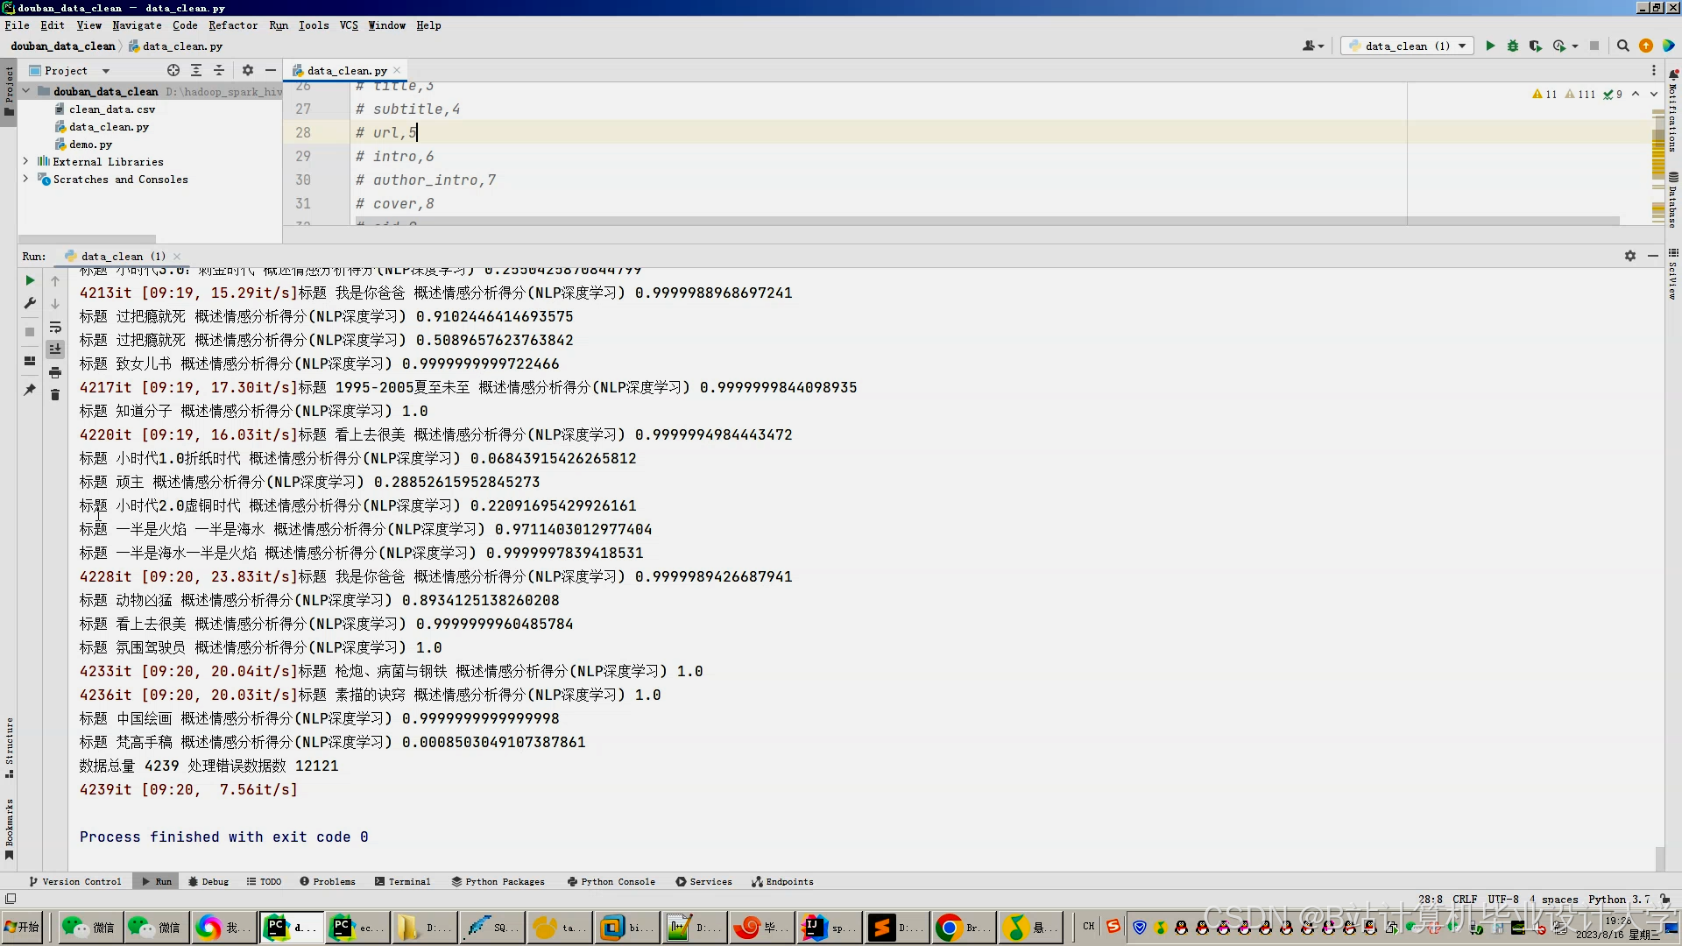
Task: Switch to the Terminal tab
Action: click(x=402, y=881)
